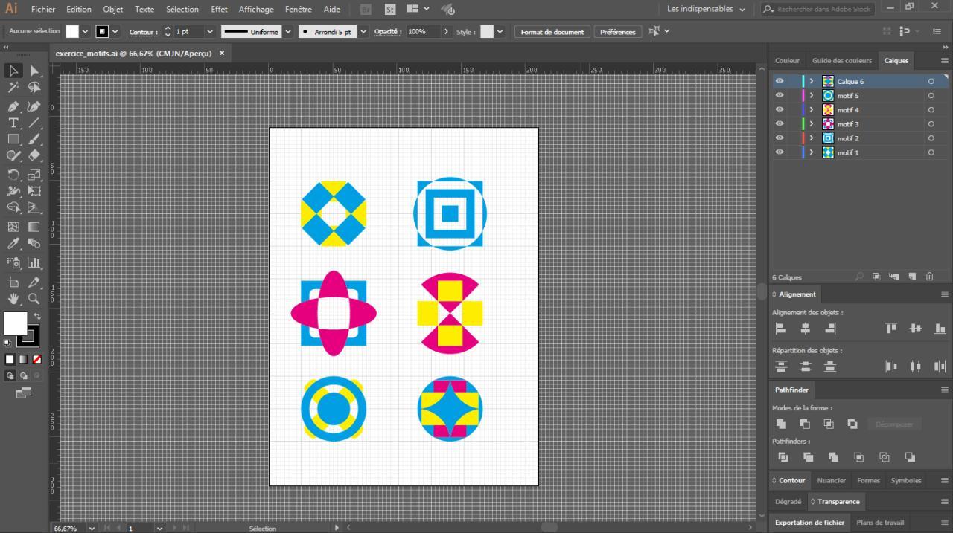Select the Type (T) tool
The height and width of the screenshot is (533, 953).
coord(13,123)
